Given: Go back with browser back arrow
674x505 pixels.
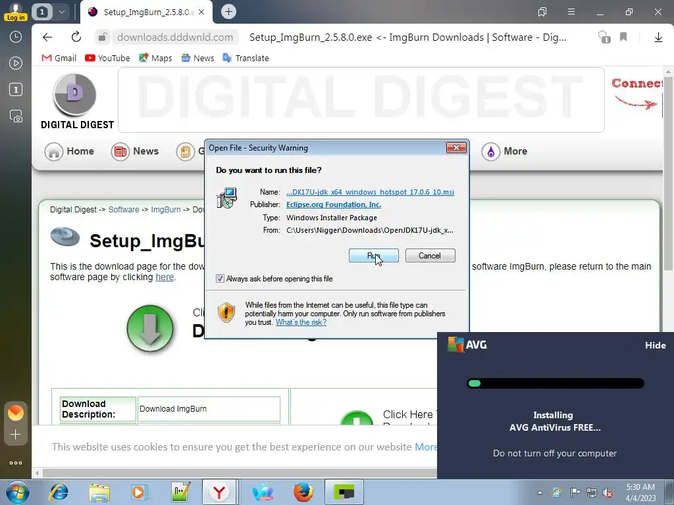Looking at the screenshot, I should (47, 37).
